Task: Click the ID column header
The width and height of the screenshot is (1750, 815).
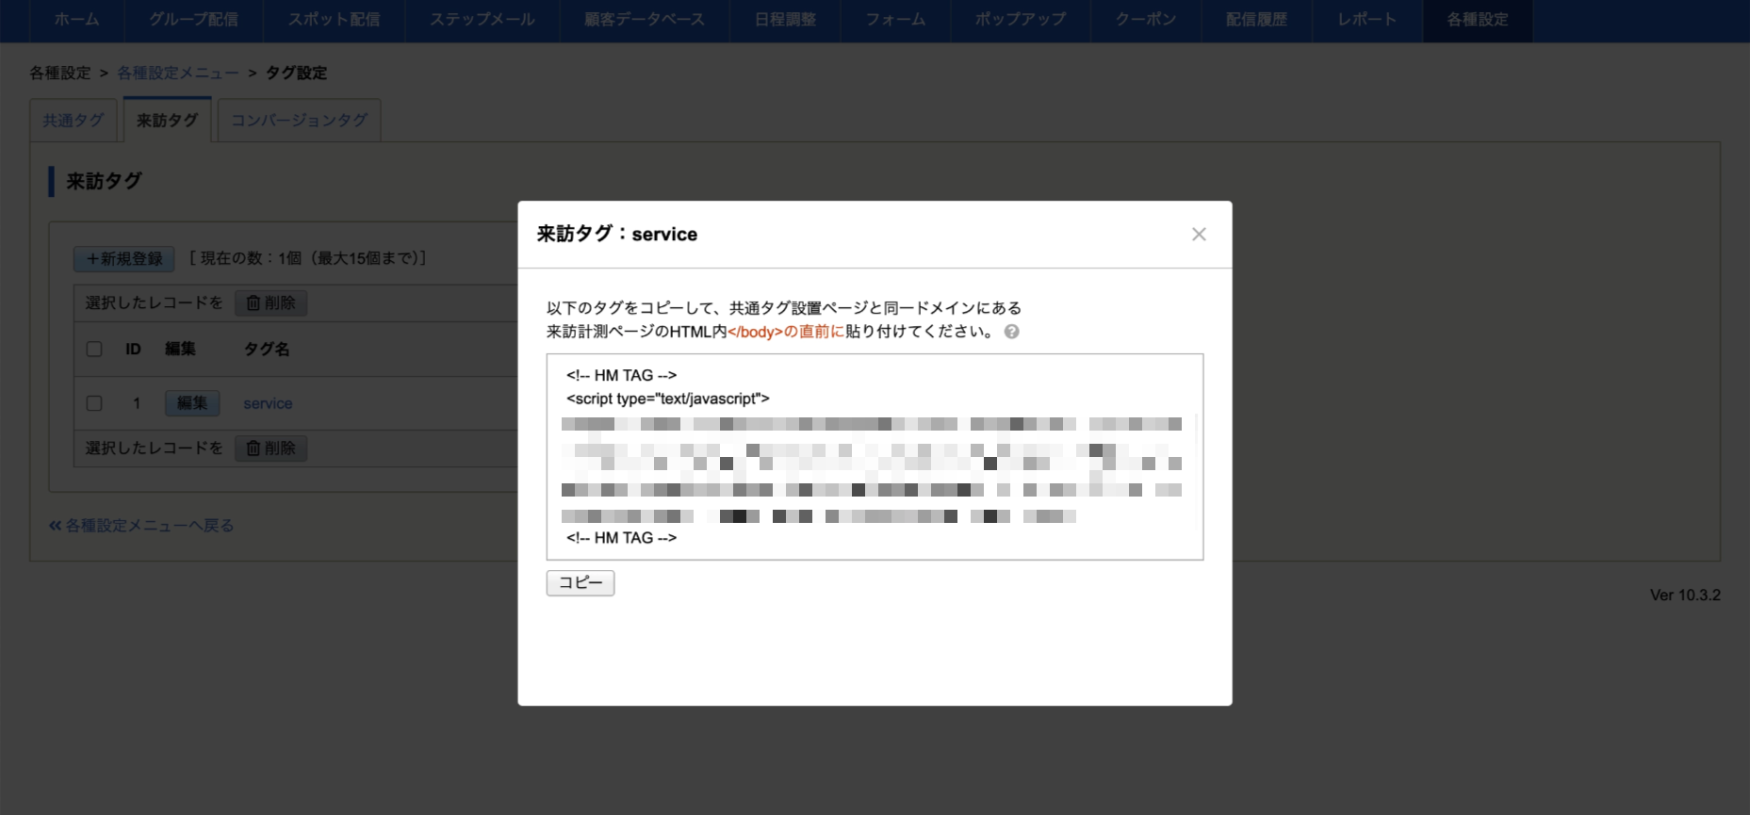Action: coord(133,350)
